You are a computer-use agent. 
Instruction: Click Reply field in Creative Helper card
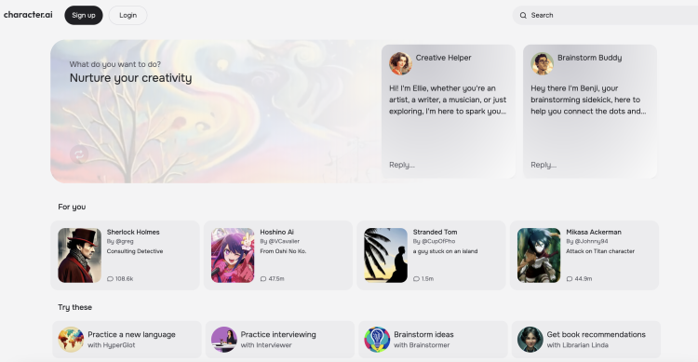[402, 165]
